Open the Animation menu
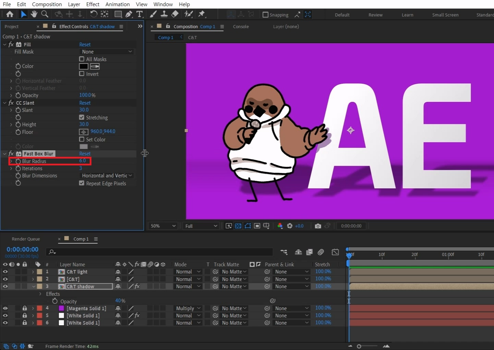The width and height of the screenshot is (494, 350). click(117, 4)
